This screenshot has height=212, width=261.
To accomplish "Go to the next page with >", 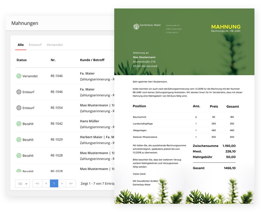I will click(x=62, y=184).
